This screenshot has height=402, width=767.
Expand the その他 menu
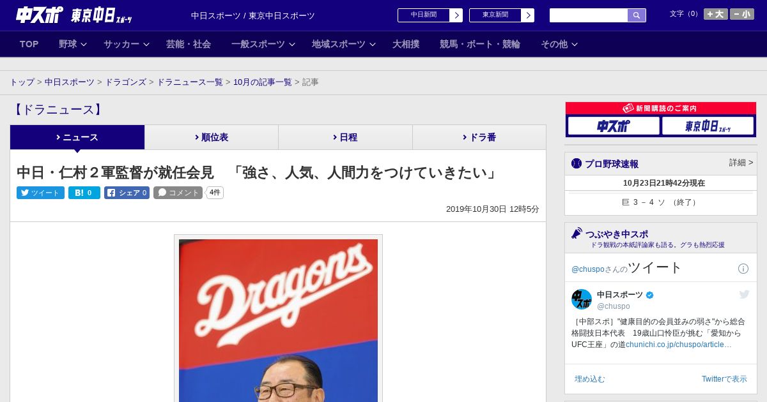pos(559,44)
